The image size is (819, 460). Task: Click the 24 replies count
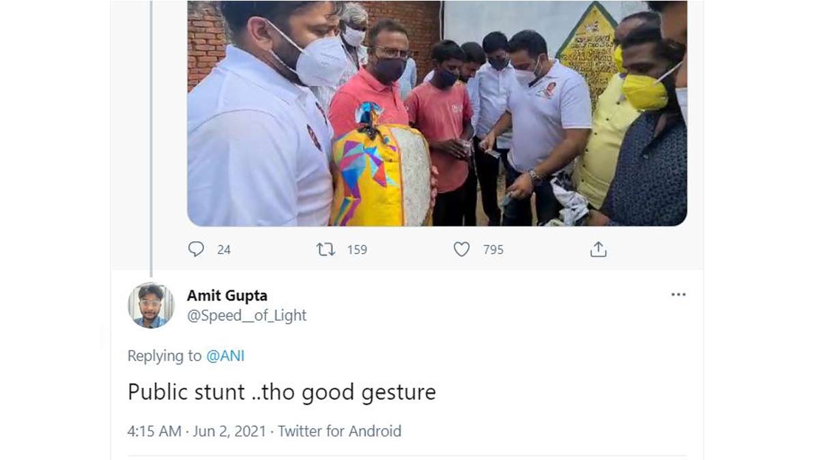pos(224,249)
